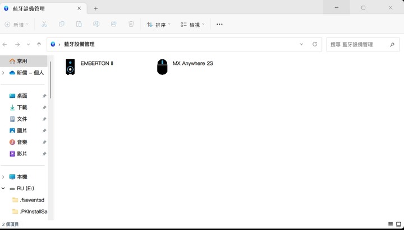The height and width of the screenshot is (230, 404).
Task: Open the .fseventsd folder
Action: (29, 200)
